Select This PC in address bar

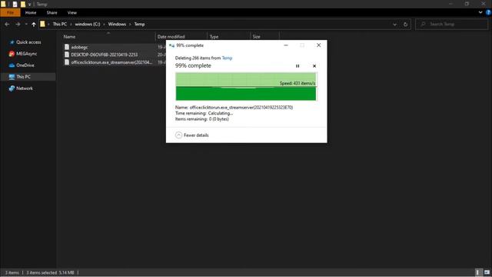(x=60, y=24)
